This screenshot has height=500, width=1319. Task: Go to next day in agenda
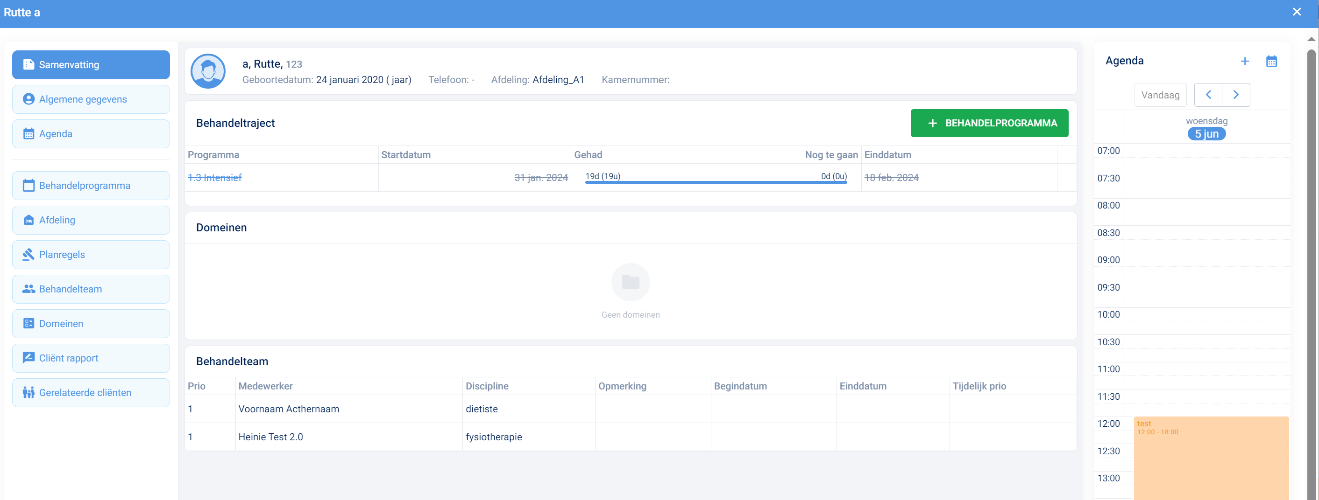pyautogui.click(x=1235, y=95)
